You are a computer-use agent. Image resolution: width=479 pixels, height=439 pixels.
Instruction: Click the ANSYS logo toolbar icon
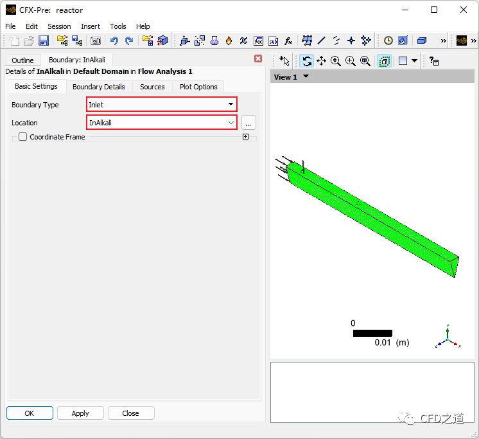(461, 40)
